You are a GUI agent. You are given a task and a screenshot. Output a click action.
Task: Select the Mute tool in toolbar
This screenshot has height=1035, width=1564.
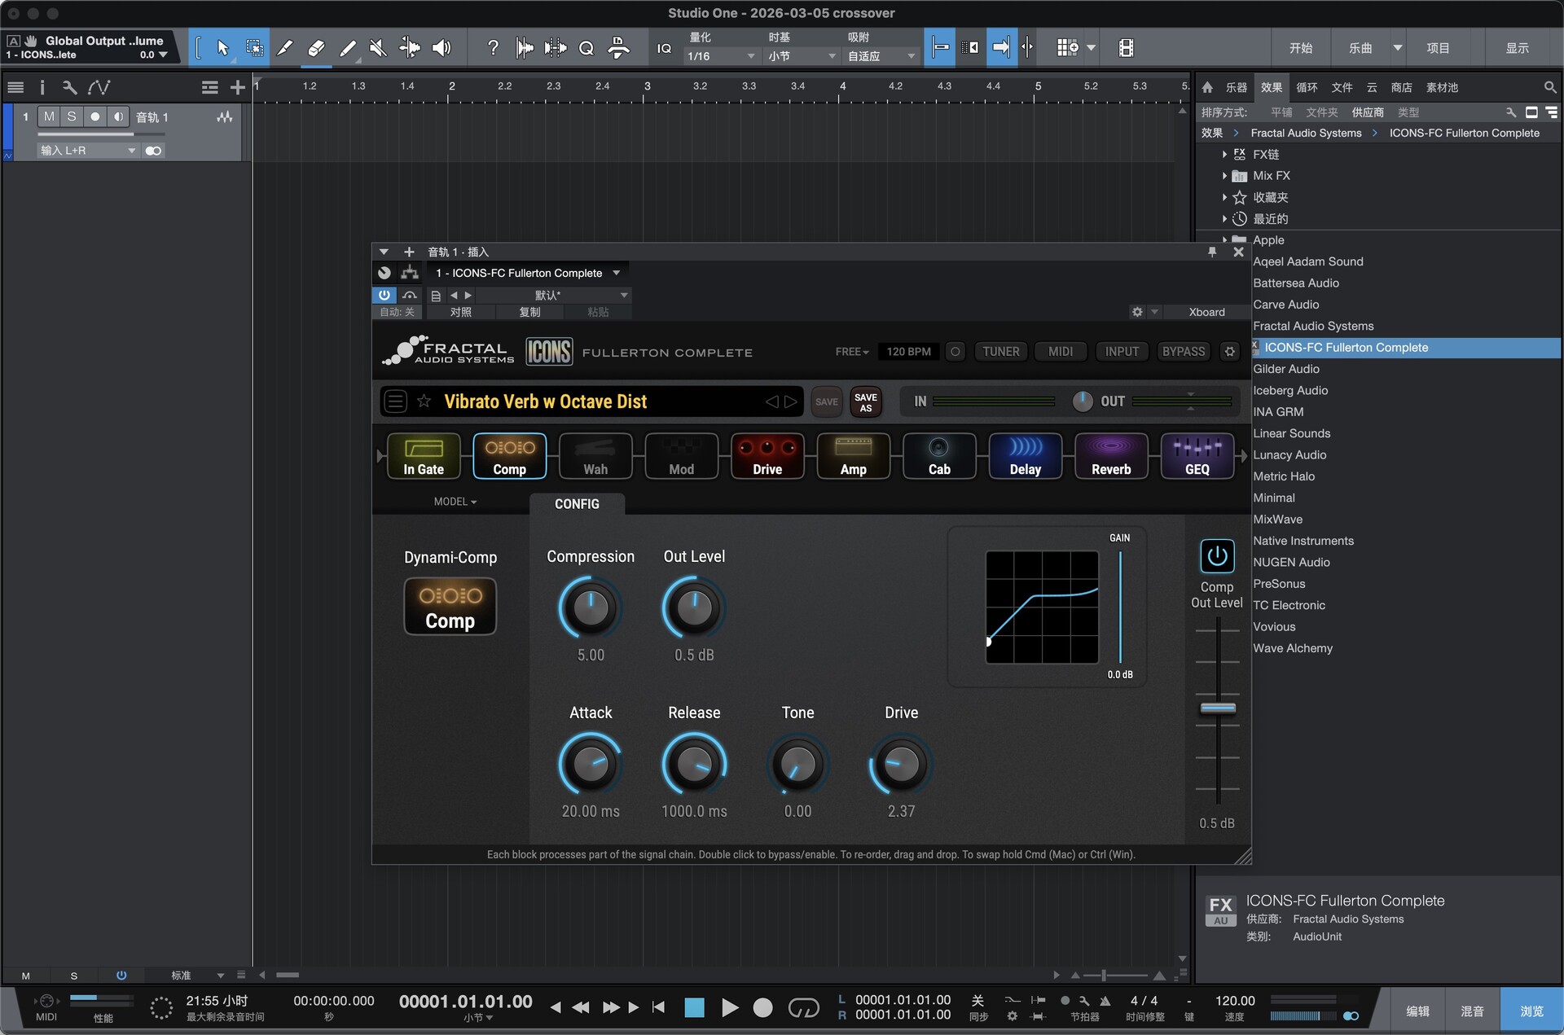click(378, 48)
